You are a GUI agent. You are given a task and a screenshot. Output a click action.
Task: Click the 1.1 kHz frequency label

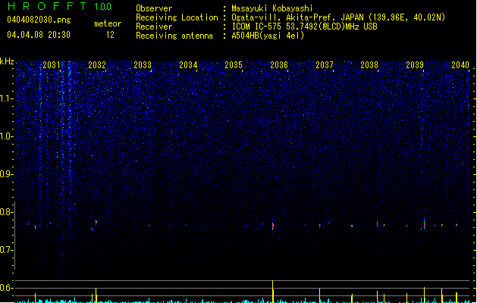pos(7,98)
